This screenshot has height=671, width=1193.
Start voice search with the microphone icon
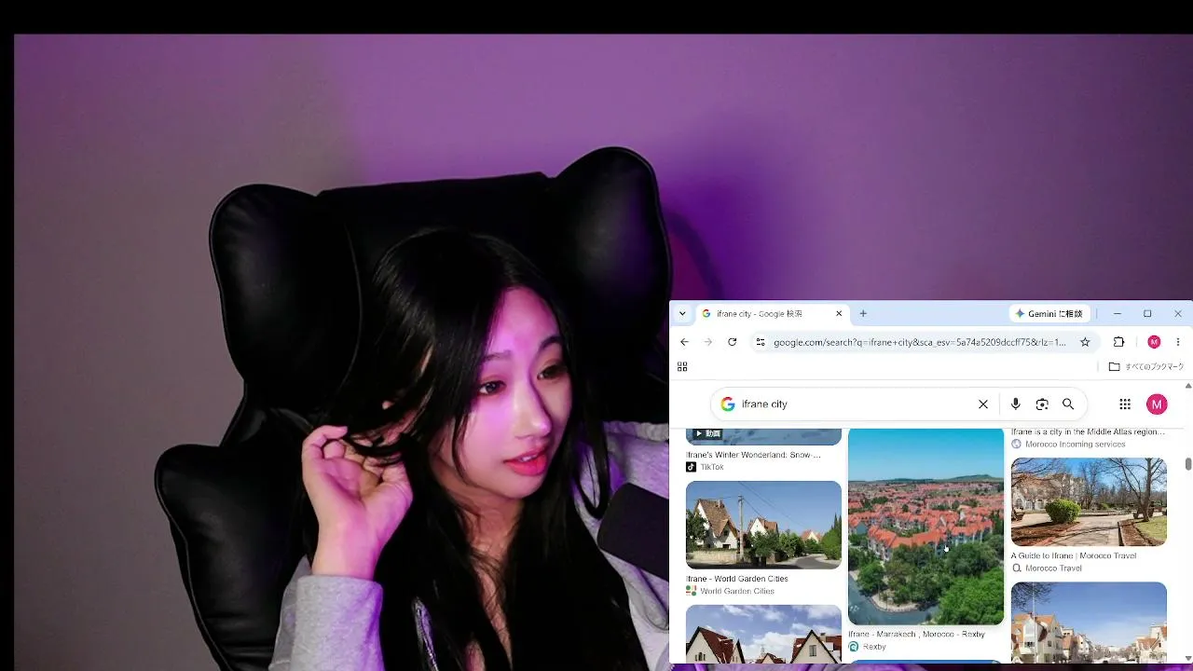click(1016, 404)
